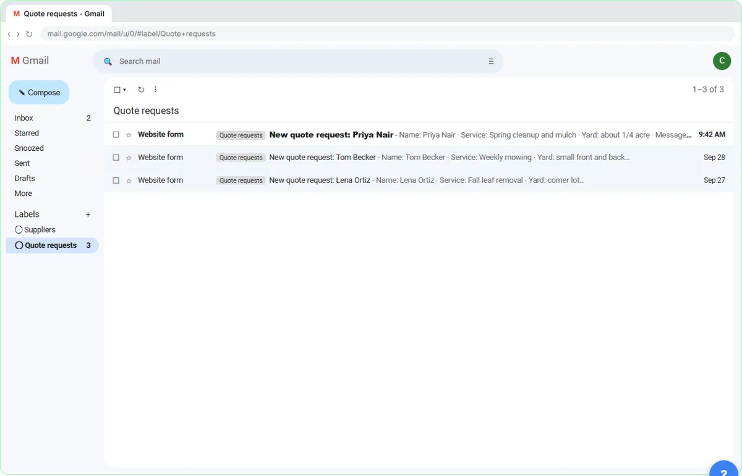Viewport: 742px width, 476px height.
Task: Click the Gmail logo
Action: [30, 61]
